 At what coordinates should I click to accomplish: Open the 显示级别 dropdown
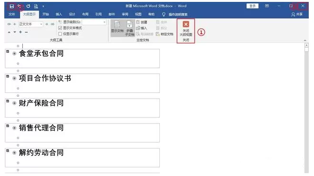(104, 22)
